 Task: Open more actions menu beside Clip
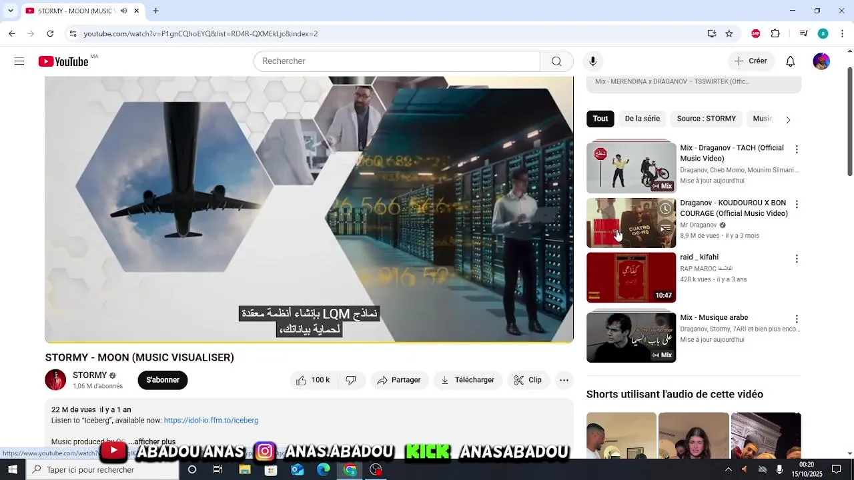tap(564, 380)
